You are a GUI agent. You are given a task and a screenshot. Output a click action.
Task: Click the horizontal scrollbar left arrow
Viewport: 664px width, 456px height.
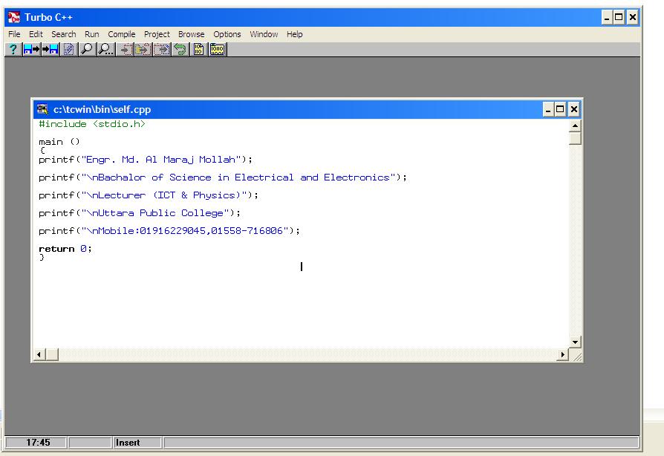[39, 354]
